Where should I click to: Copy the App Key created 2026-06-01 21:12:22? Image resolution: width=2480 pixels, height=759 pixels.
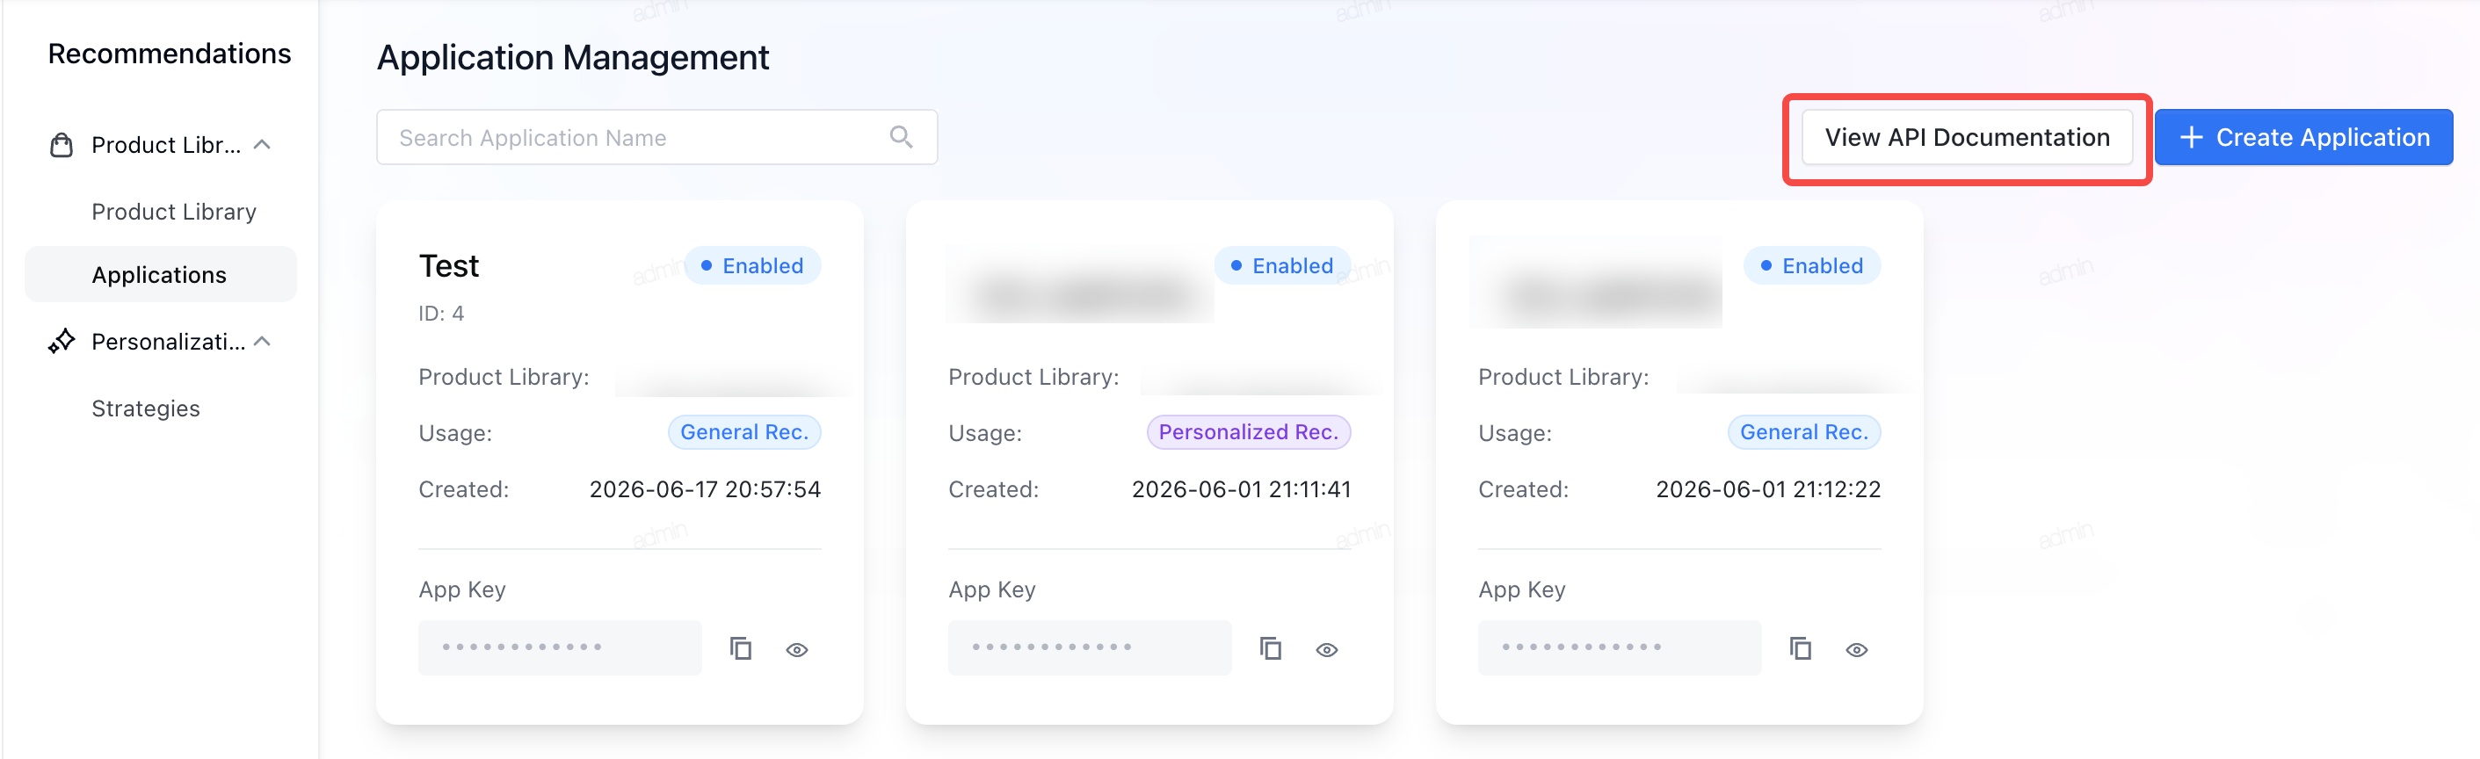pos(1799,648)
